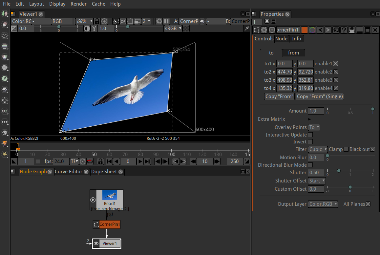Open the Filter dropdown currently set to Cubic
380x255 pixels.
point(317,149)
